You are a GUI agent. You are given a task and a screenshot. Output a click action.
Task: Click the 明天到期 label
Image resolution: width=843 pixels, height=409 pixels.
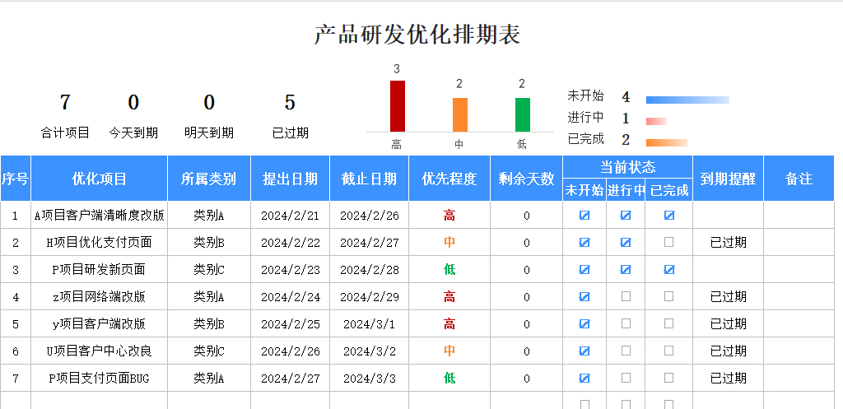pyautogui.click(x=209, y=132)
